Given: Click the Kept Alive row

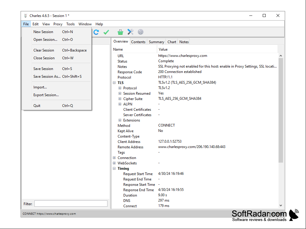Looking at the screenshot, I should point(195,131).
